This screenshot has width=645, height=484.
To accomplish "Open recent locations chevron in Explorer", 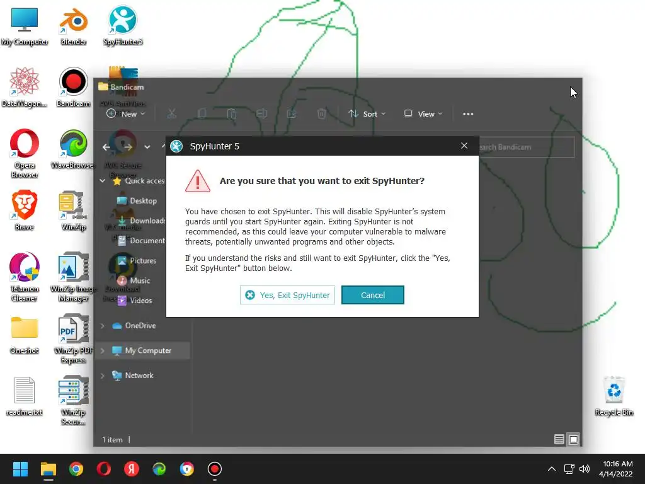I will click(147, 147).
